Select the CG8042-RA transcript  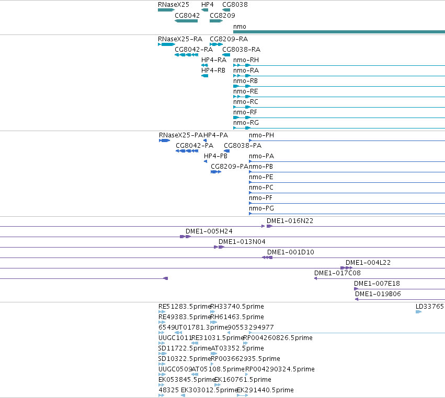[187, 55]
